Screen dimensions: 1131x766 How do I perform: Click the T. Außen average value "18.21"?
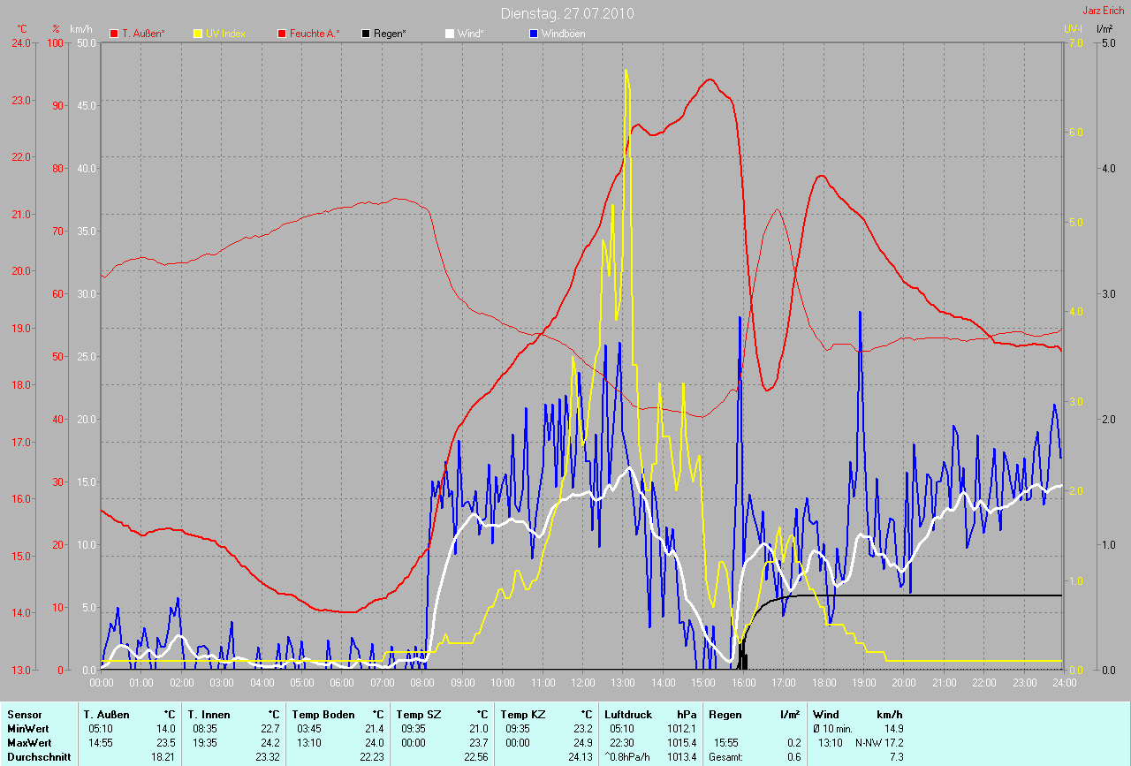point(163,757)
